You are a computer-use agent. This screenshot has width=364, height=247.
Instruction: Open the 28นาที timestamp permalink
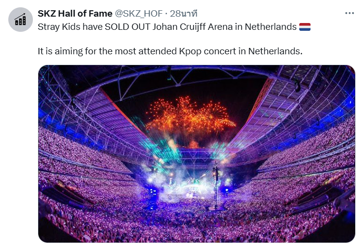[x=183, y=14]
